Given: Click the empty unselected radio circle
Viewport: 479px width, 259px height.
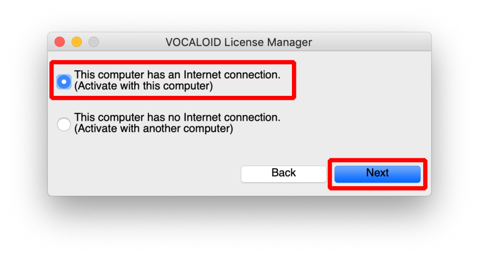Looking at the screenshot, I should click(64, 124).
